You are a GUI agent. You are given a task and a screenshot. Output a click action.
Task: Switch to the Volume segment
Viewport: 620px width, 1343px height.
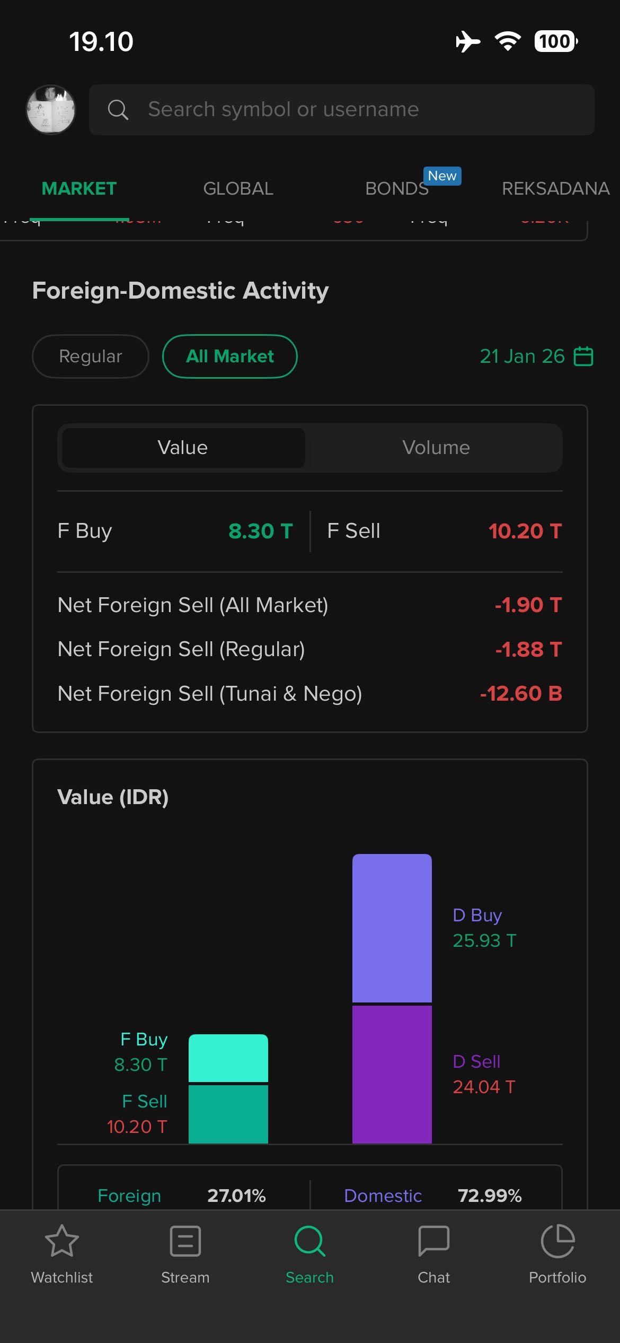(436, 448)
